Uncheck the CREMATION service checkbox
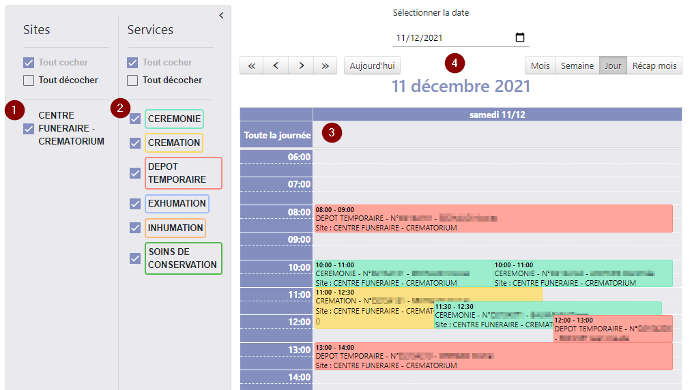692x390 pixels. (x=135, y=142)
